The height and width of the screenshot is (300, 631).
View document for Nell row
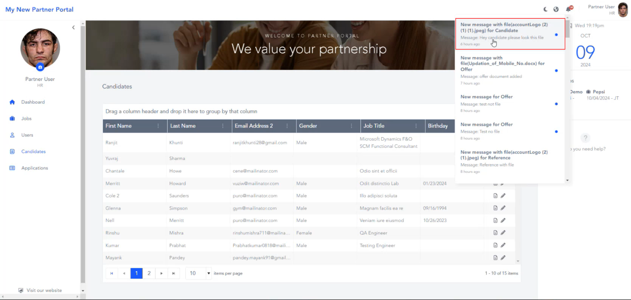(495, 220)
